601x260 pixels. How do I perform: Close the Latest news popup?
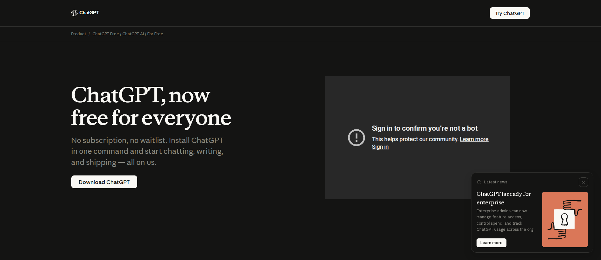[x=583, y=182]
